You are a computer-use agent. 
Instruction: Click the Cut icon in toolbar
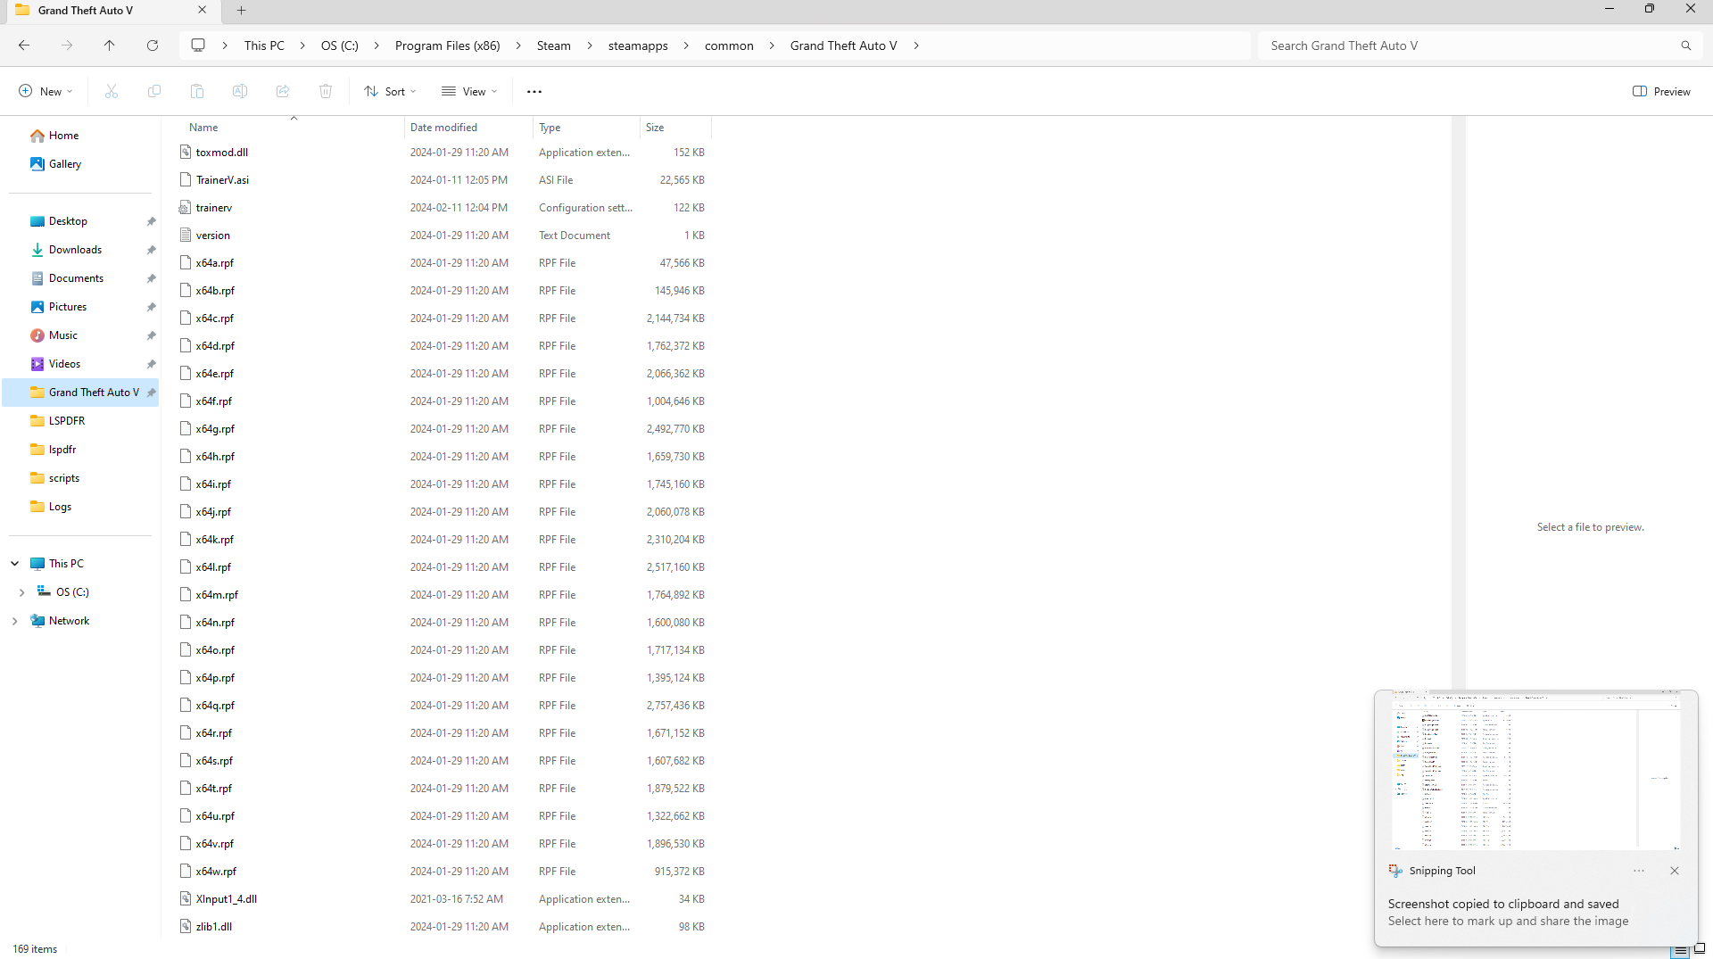(112, 91)
